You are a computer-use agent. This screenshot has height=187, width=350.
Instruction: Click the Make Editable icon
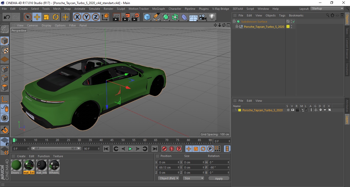tap(5, 29)
